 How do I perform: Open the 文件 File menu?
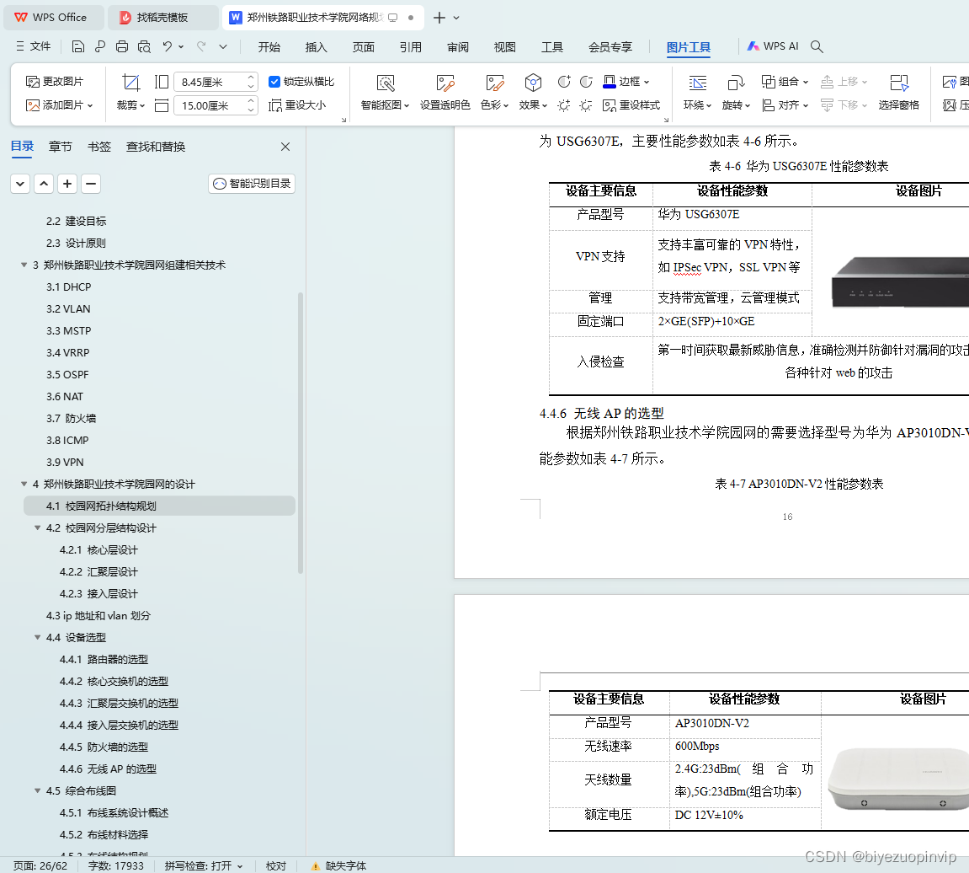point(34,46)
